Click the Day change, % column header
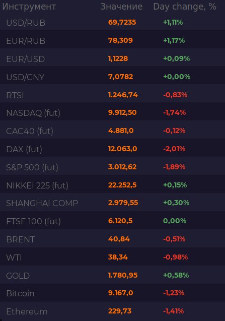Screen dimensions: 225x321 (185, 7)
